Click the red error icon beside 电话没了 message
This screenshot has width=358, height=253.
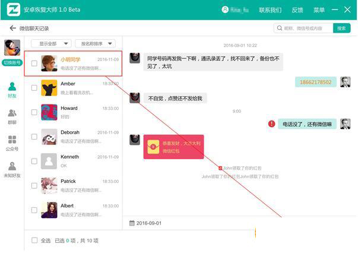coord(272,124)
